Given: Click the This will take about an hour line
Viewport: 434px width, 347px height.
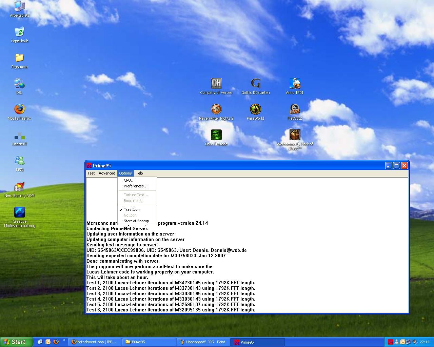Looking at the screenshot, I should pos(117,277).
